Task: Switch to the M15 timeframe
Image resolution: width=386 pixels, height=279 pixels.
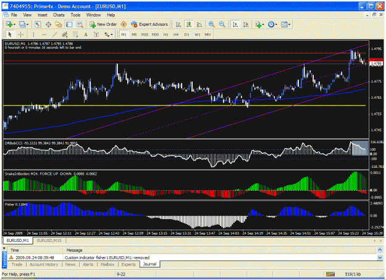Action: (145, 35)
